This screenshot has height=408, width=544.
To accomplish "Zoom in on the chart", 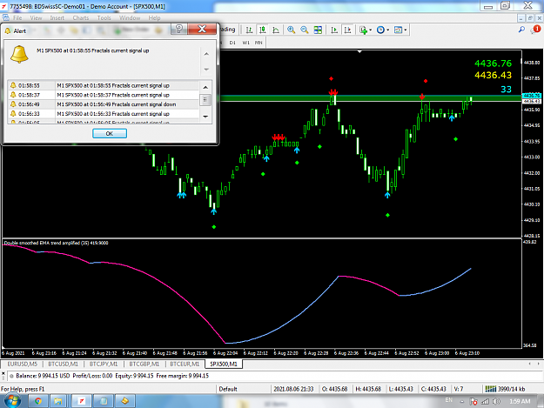I will 291,30.
